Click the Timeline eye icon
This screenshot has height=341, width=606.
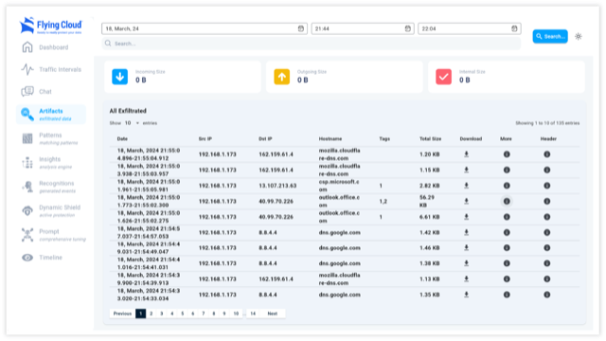[27, 258]
